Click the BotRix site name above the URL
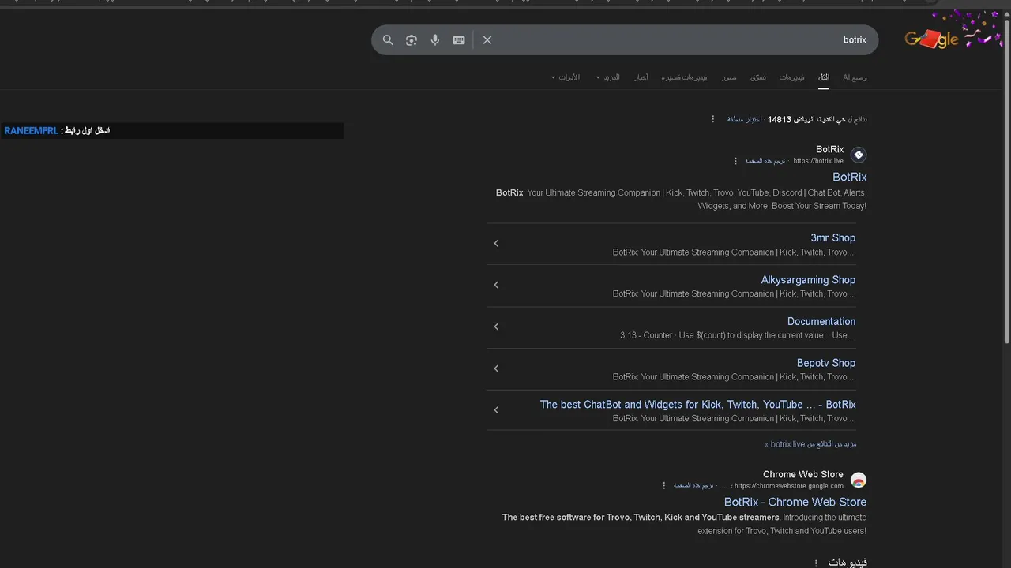Viewport: 1011px width, 568px height. pos(829,149)
